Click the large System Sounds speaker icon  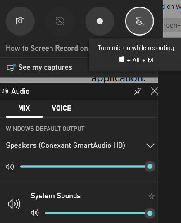click(14, 204)
